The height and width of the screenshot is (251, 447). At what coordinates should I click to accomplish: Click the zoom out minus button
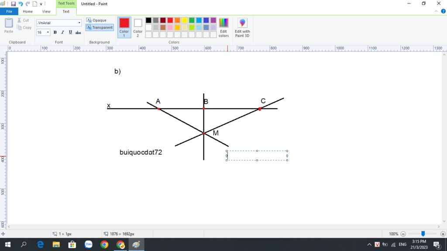pos(403,234)
